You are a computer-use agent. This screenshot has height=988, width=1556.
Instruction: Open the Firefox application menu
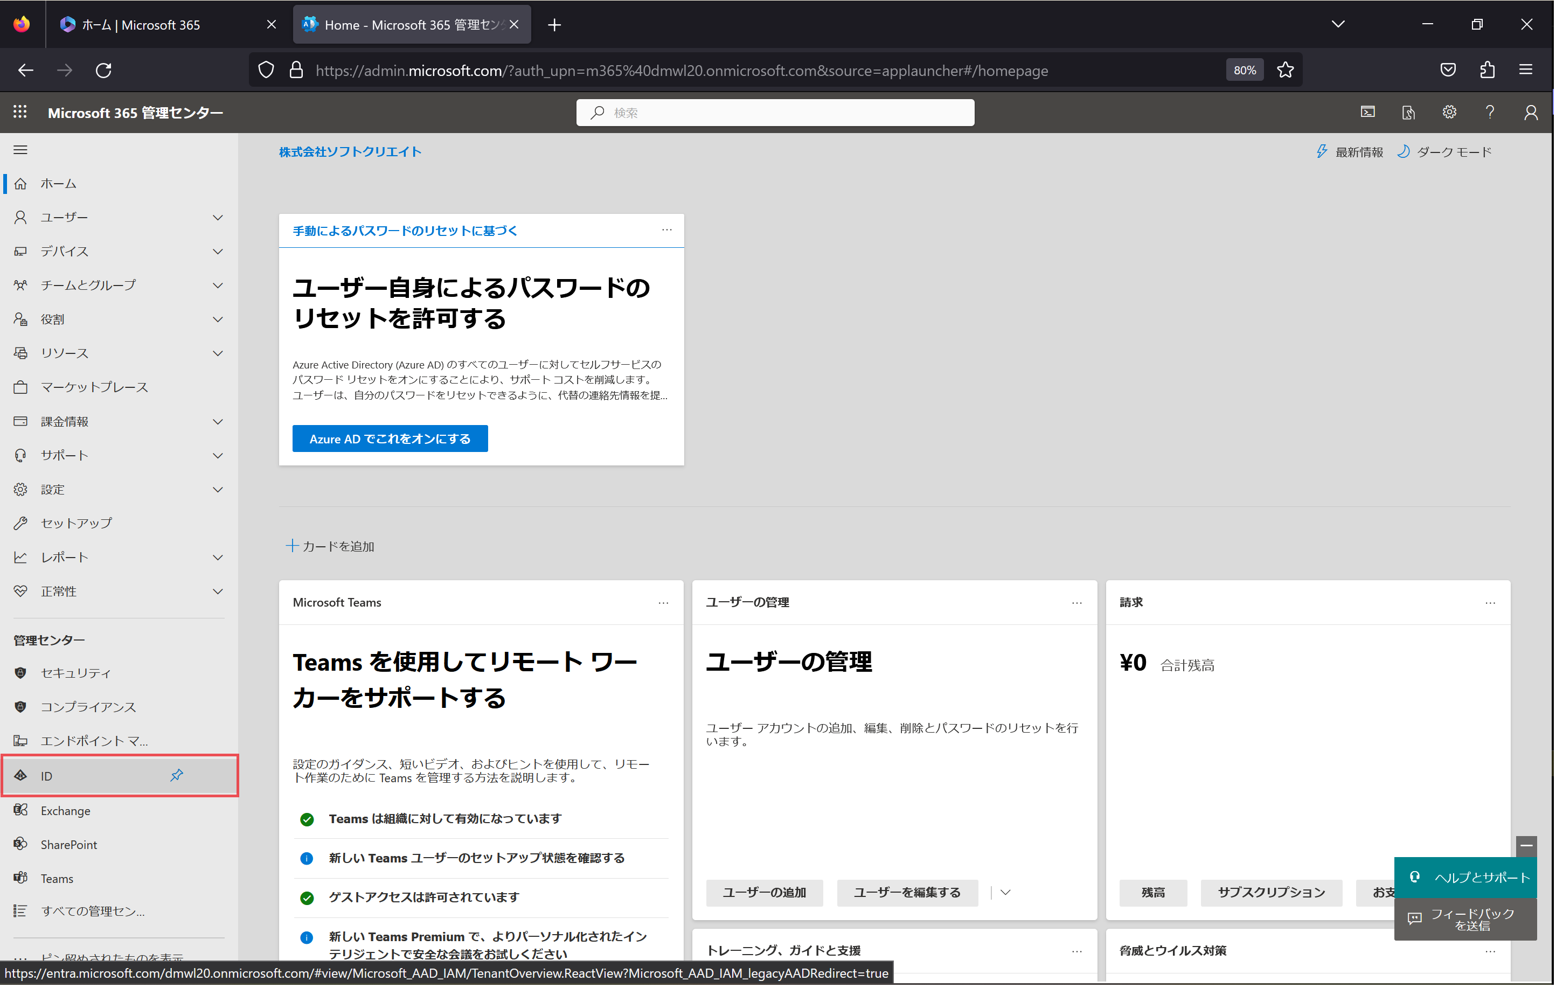tap(1527, 70)
